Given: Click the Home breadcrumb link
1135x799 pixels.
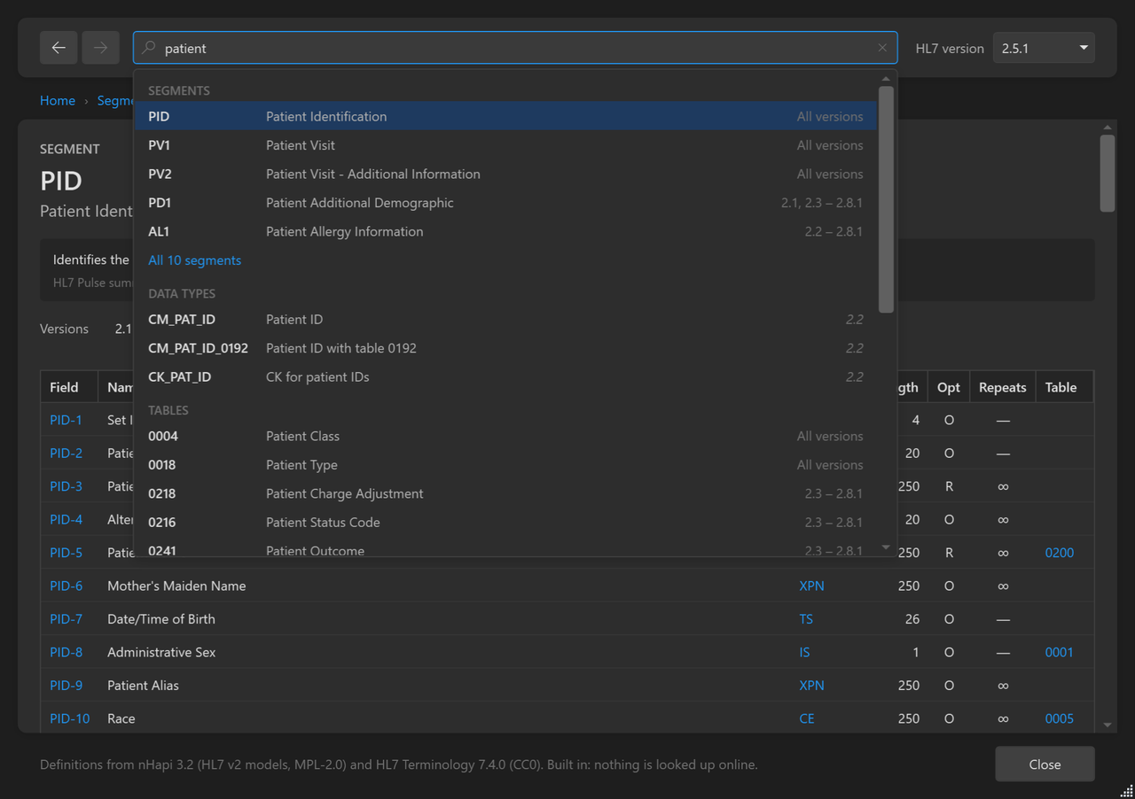Looking at the screenshot, I should click(58, 101).
